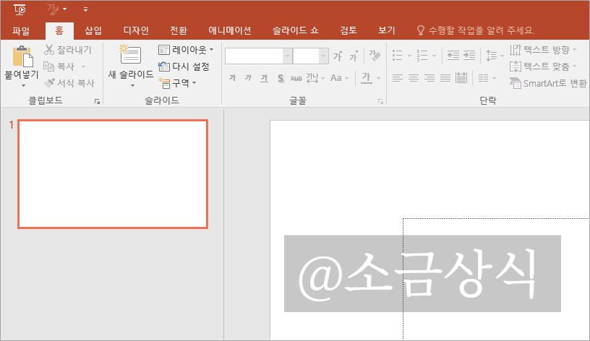Open character spacing options
The image size is (590, 341).
coord(315,78)
